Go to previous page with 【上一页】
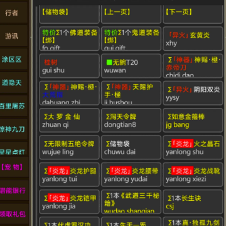This screenshot has width=226, height=226. coord(131,14)
